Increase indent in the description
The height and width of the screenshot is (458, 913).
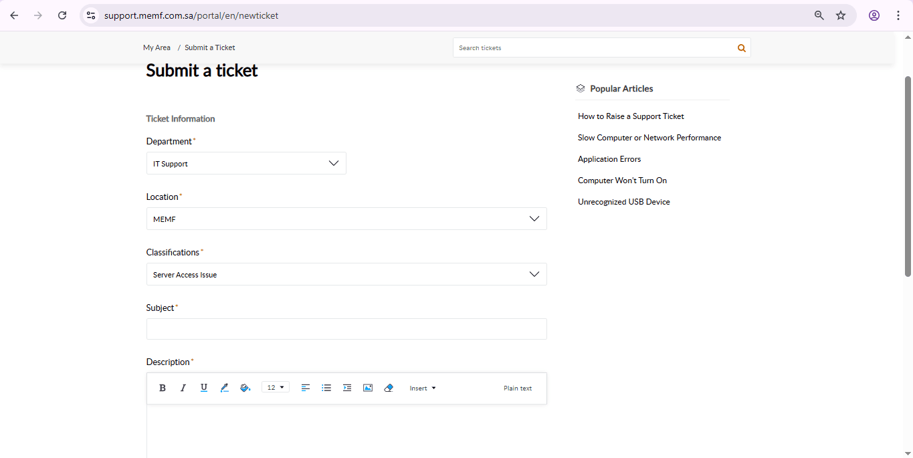tap(347, 388)
